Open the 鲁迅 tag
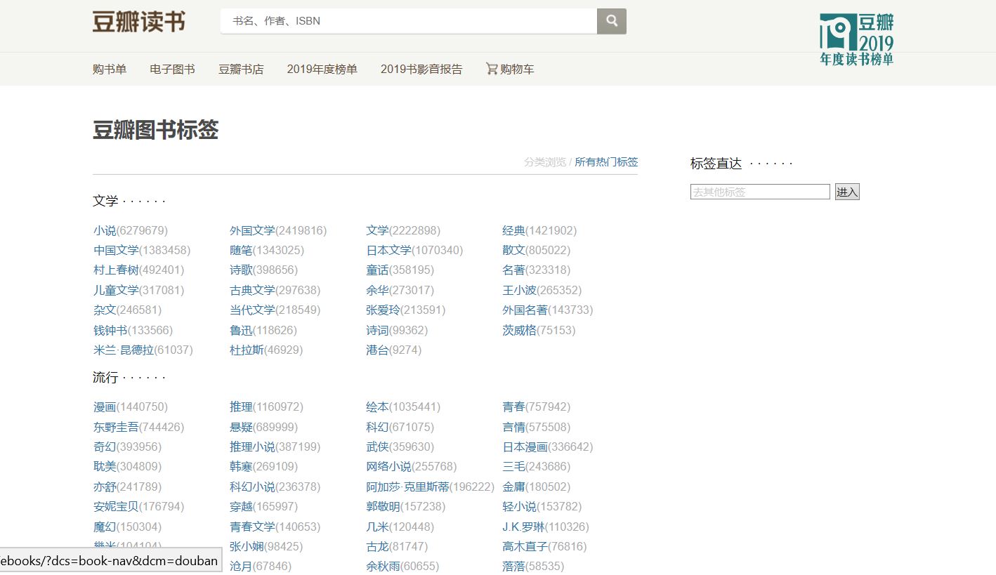This screenshot has height=575, width=996. click(241, 330)
